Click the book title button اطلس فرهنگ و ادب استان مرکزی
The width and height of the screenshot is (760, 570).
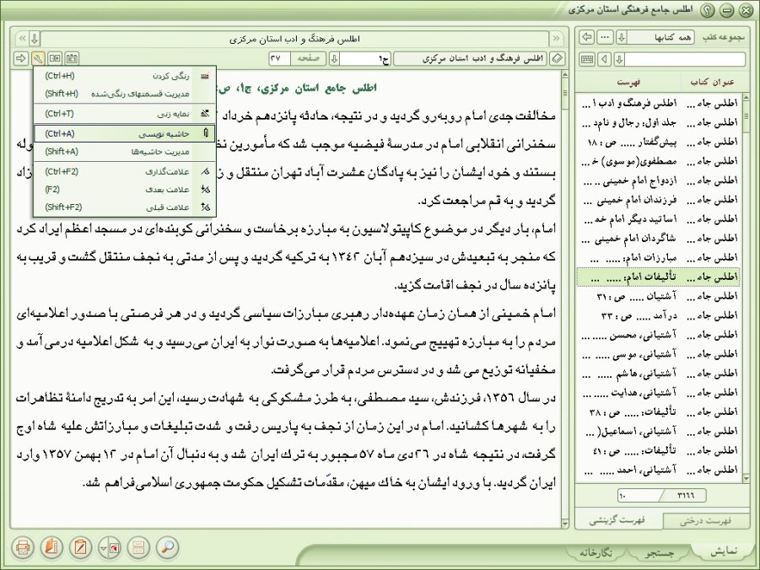[x=471, y=59]
